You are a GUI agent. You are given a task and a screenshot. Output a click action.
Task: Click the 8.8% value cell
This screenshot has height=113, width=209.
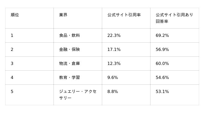pos(126,95)
